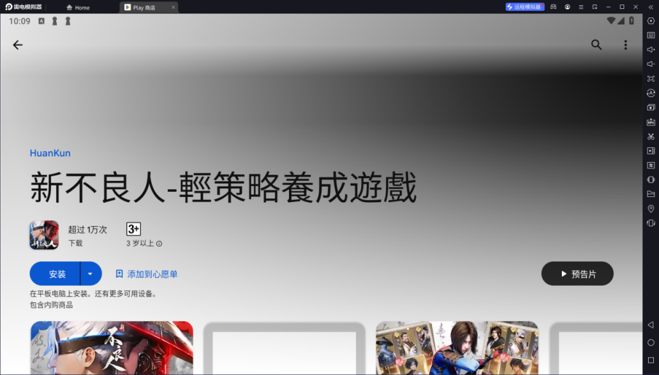This screenshot has height=375, width=659.
Task: Play the trailer with 预告片 button
Action: tap(577, 274)
